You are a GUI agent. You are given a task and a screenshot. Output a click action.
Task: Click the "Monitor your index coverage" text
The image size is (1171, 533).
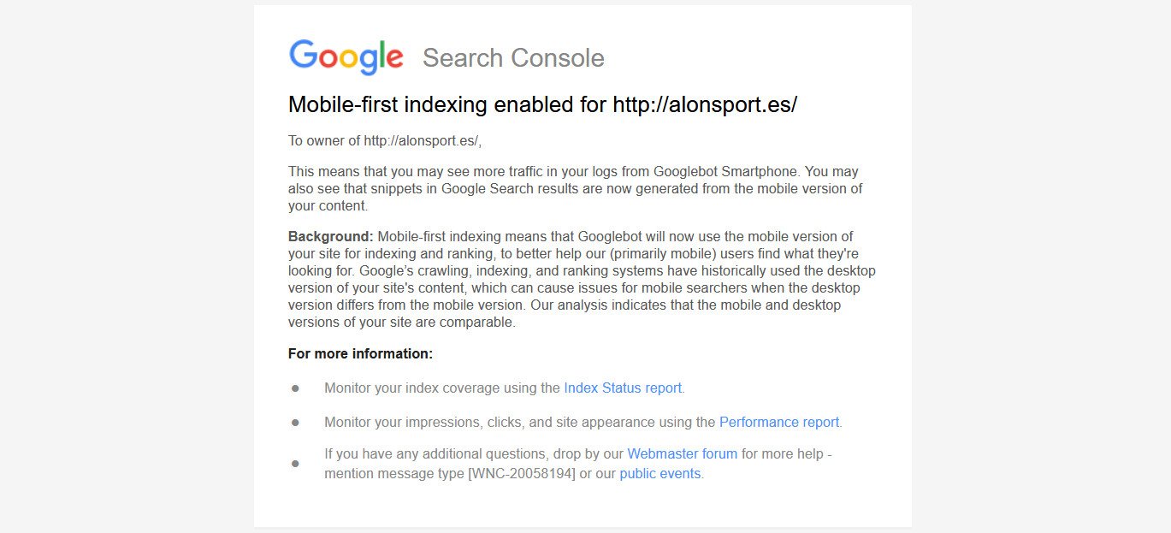pyautogui.click(x=441, y=388)
